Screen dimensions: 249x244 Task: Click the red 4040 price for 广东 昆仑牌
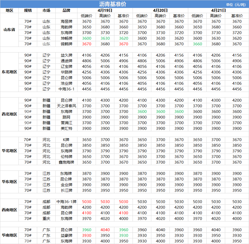coord(105,230)
